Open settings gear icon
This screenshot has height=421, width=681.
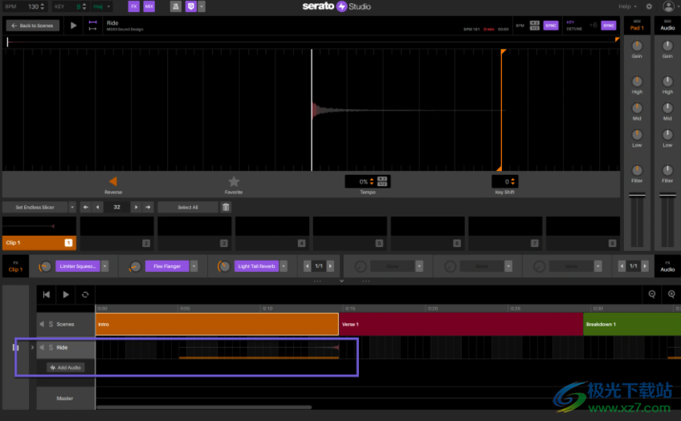(x=649, y=6)
